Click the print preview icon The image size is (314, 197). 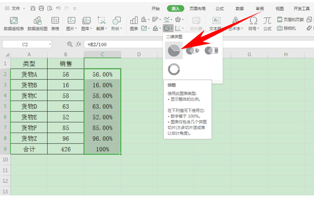50,8
